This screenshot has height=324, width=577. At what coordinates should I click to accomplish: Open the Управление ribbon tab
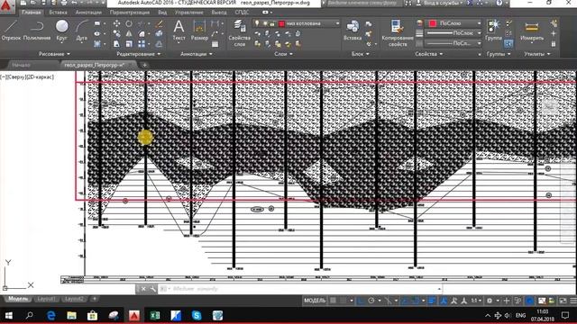click(x=188, y=12)
